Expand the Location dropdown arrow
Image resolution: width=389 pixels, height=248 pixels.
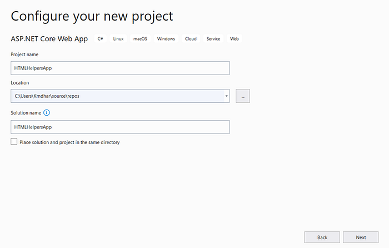(x=227, y=96)
